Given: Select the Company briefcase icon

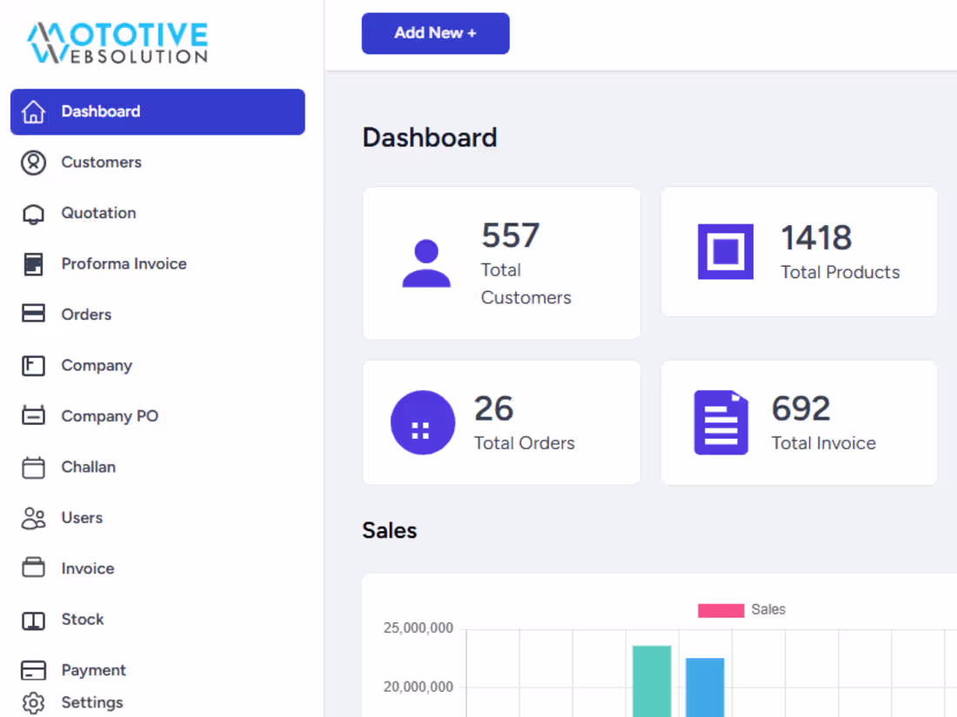Looking at the screenshot, I should click(x=33, y=365).
